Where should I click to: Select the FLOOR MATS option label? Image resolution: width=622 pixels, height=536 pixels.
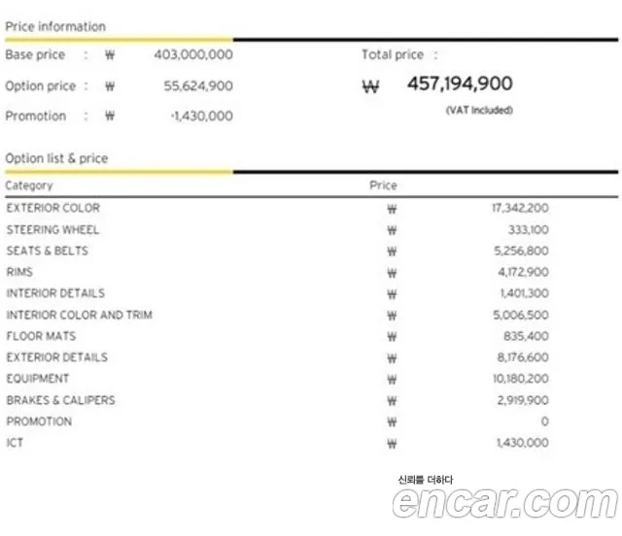tap(41, 336)
